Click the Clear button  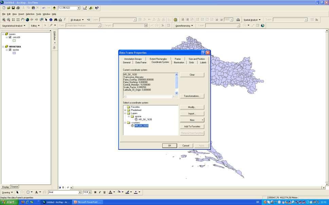click(192, 75)
